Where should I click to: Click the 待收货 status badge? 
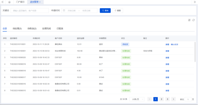click(125, 44)
